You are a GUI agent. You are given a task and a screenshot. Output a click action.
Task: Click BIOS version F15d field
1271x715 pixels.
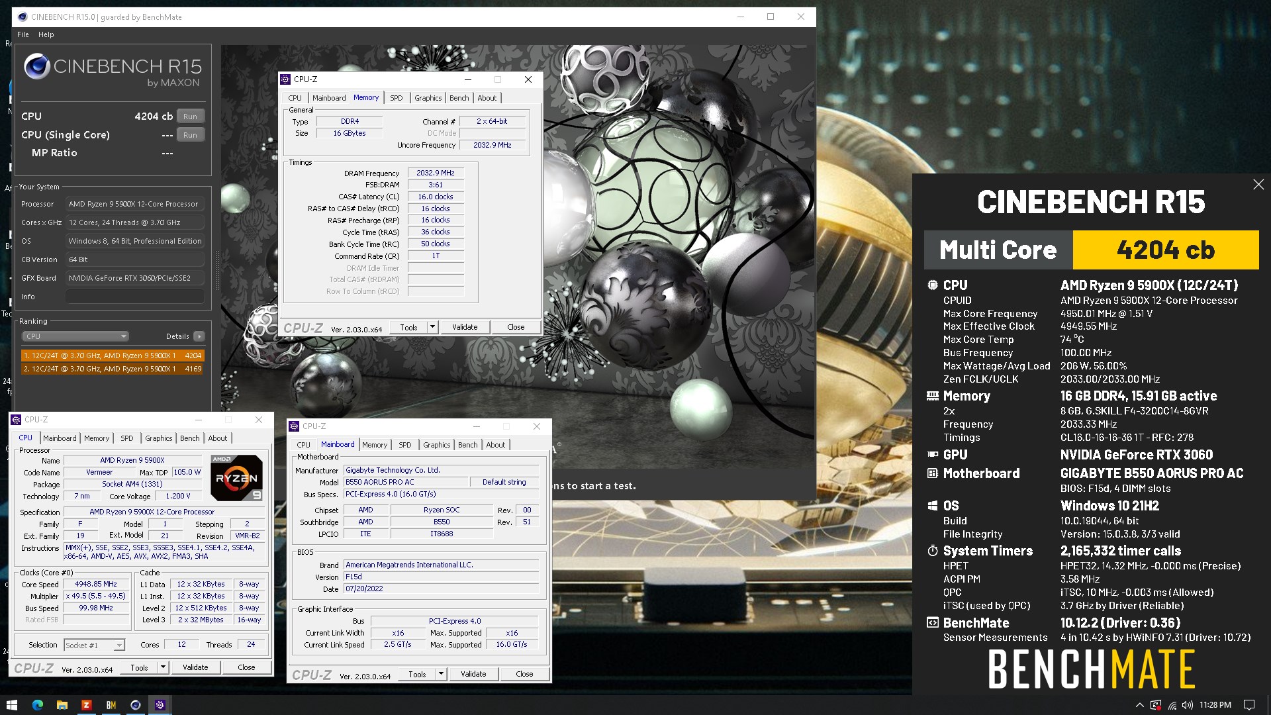(x=441, y=577)
